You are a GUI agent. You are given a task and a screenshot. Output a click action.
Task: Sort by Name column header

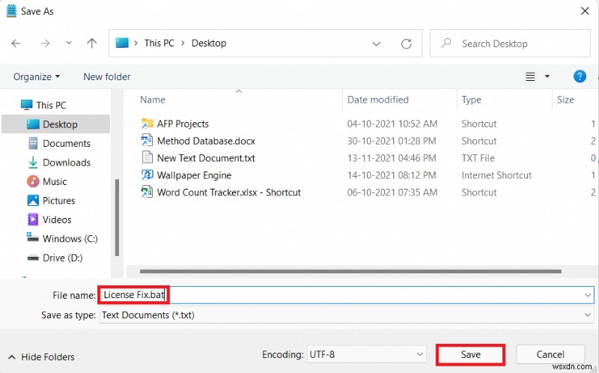(153, 100)
